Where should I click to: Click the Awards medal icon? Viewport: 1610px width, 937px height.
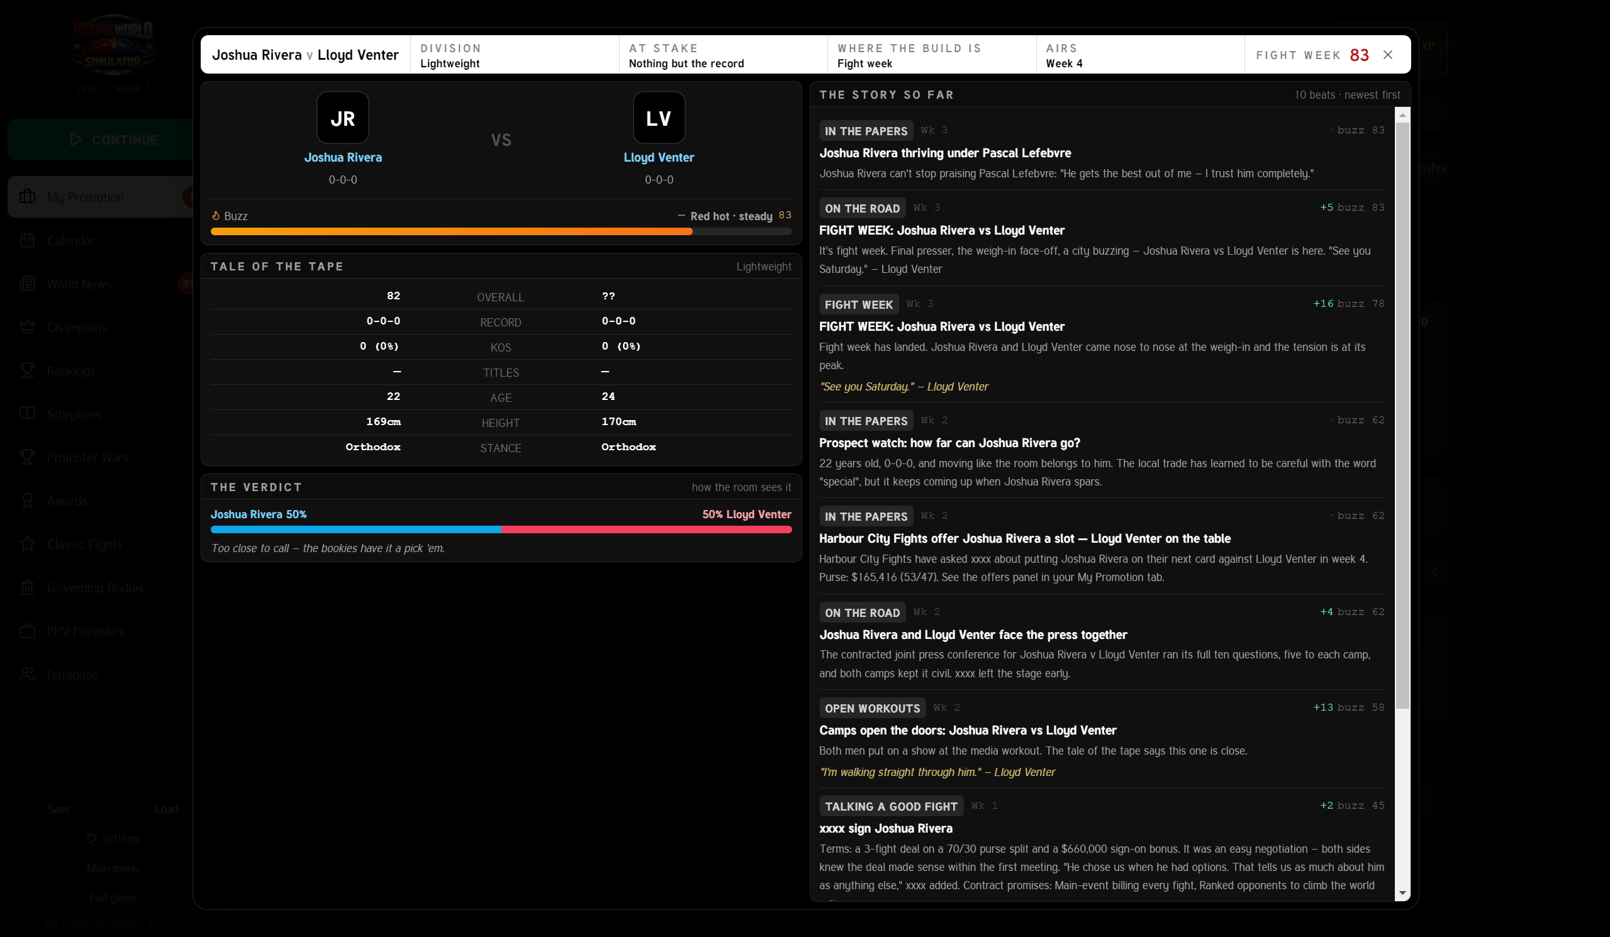28,501
